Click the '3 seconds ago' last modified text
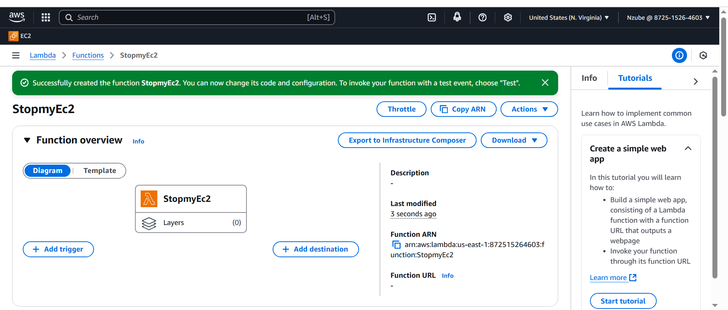 [413, 214]
